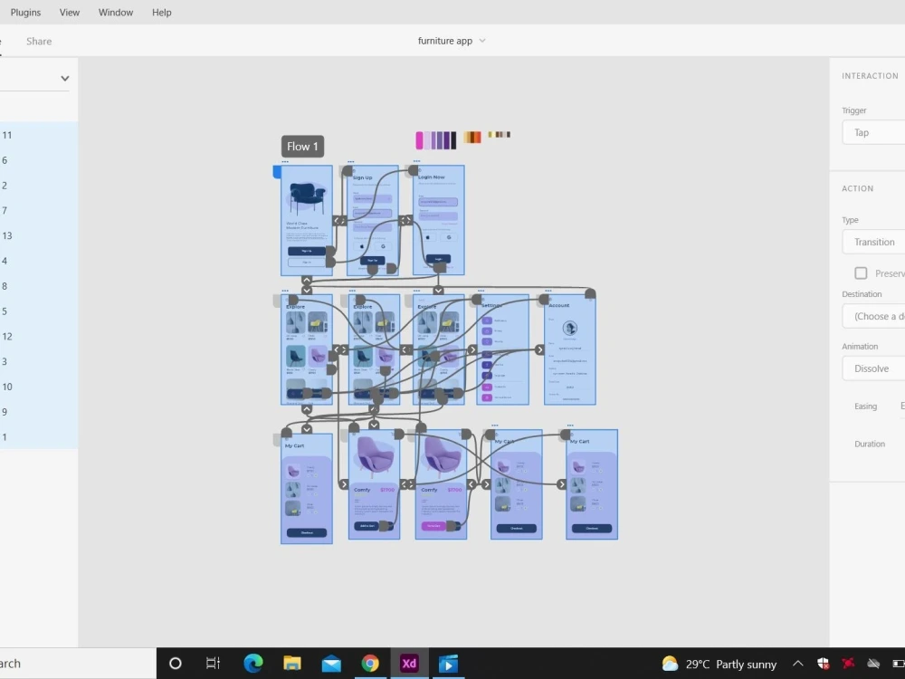Open the action Type Transition dropdown
Screen dimensions: 905x679
(x=873, y=242)
